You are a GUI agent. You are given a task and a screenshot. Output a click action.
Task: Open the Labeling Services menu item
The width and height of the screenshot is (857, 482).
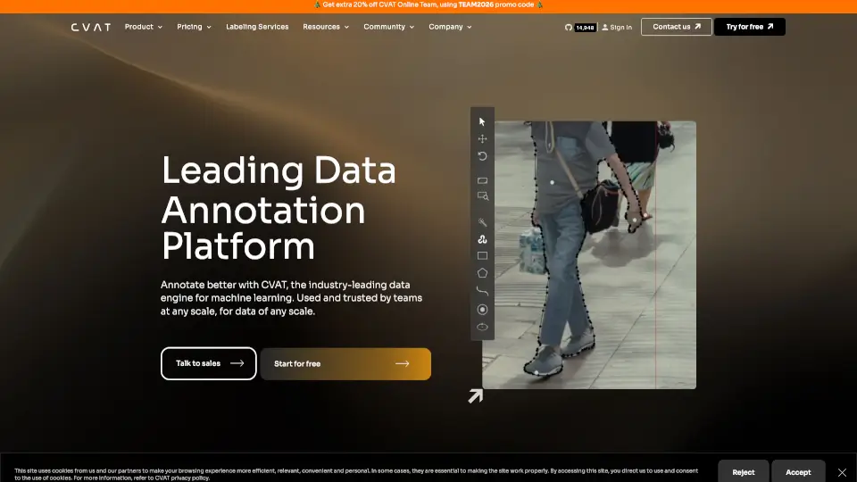pos(257,27)
